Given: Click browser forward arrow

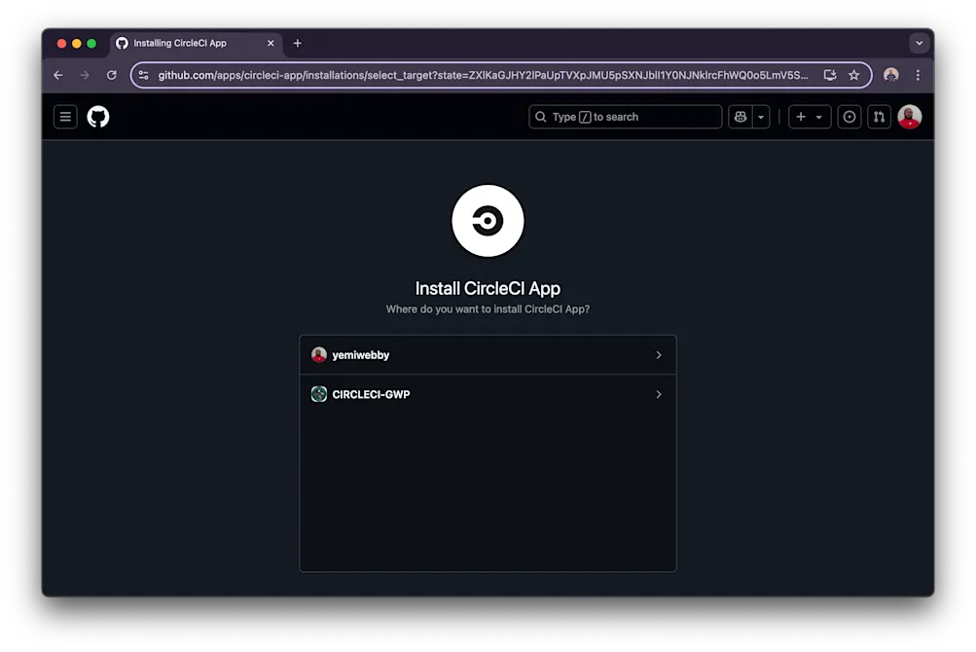Looking at the screenshot, I should (x=85, y=75).
